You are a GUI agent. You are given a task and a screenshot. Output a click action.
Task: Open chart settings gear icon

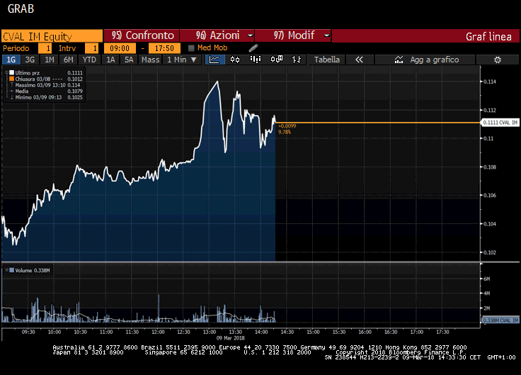point(498,60)
